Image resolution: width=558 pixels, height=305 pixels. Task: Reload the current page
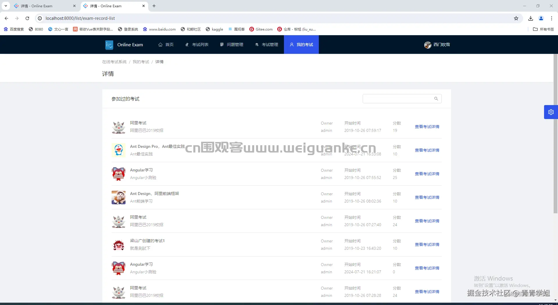click(x=27, y=18)
